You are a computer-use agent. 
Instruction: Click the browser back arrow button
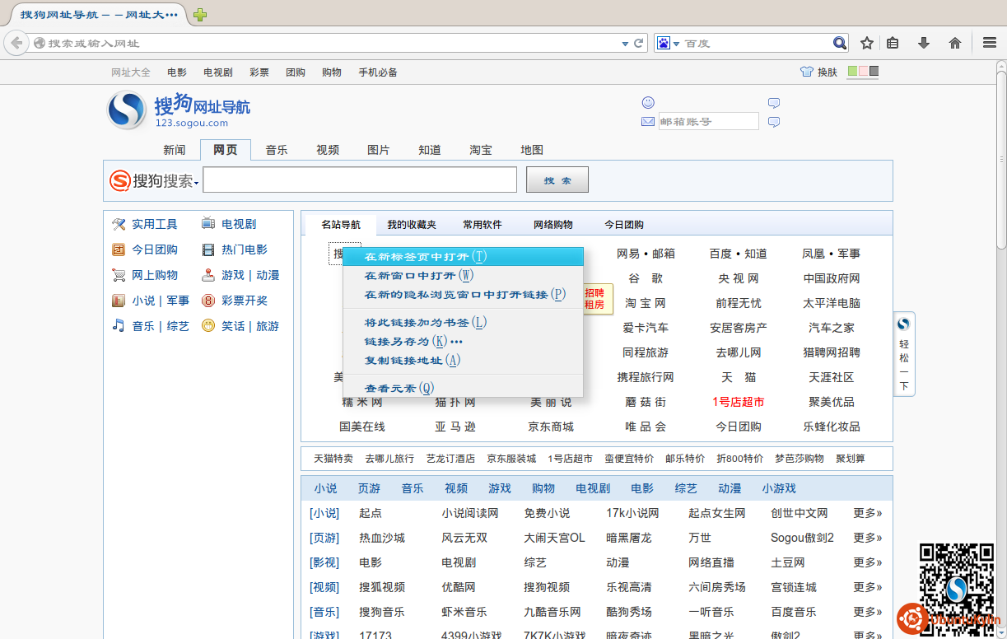(x=16, y=43)
